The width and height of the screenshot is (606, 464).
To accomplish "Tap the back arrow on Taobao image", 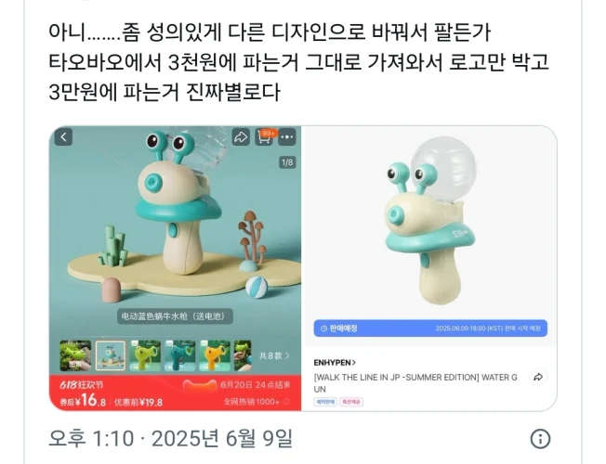I will point(63,137).
